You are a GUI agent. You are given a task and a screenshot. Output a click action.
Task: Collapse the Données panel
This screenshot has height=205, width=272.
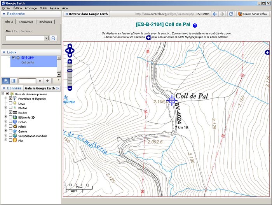tap(4, 88)
